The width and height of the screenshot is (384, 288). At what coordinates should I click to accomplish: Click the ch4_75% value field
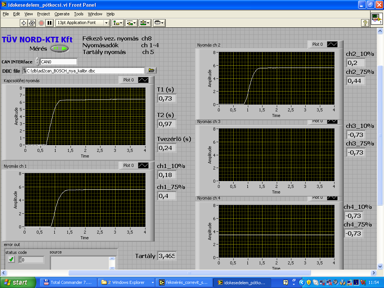pyautogui.click(x=353, y=233)
